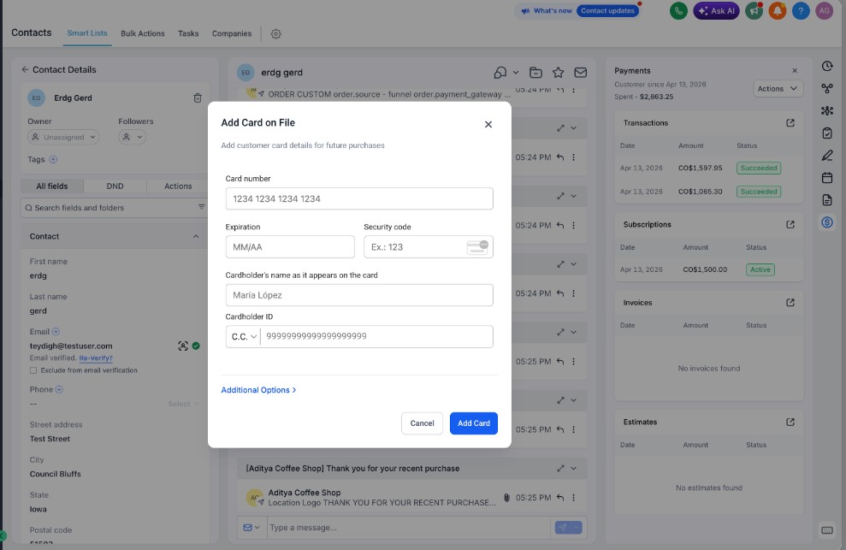Mark conversation with the envelope icon
The image size is (846, 550).
pos(581,73)
